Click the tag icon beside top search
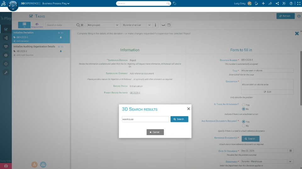The height and width of the screenshot is (169, 302). point(175,3)
